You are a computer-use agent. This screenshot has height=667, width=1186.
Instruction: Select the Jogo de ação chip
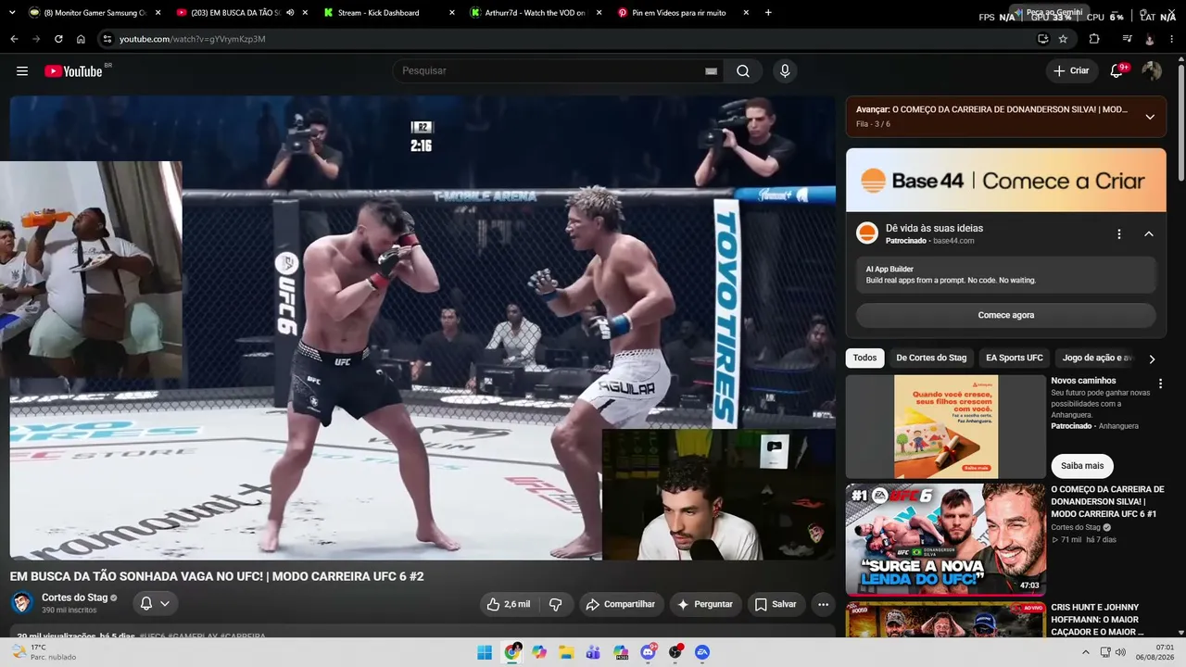tap(1097, 358)
